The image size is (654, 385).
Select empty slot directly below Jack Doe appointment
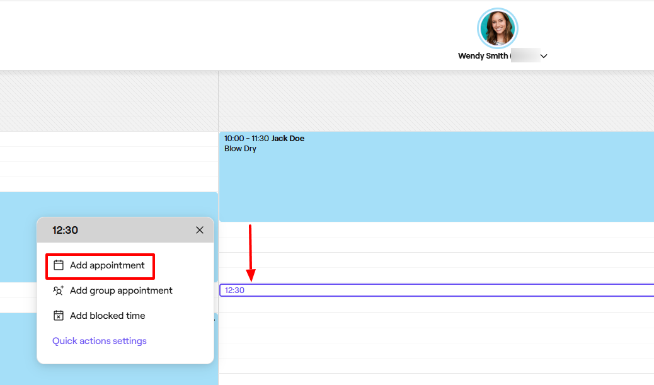coord(435,229)
